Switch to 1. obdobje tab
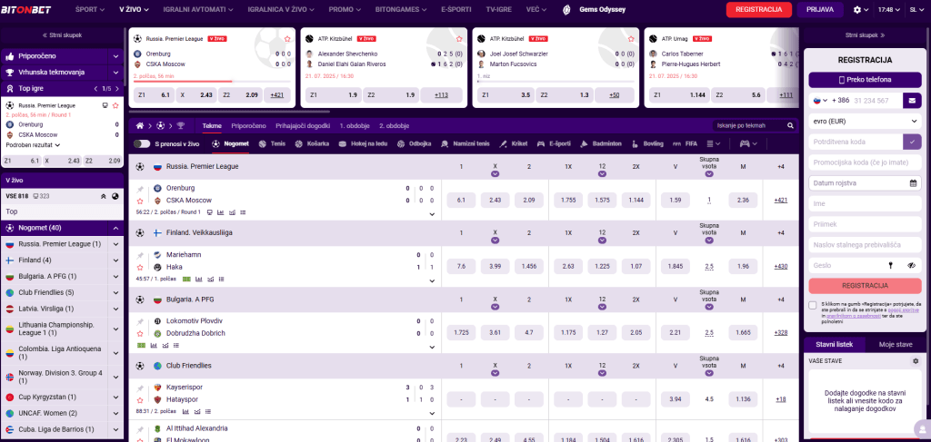 pos(355,125)
